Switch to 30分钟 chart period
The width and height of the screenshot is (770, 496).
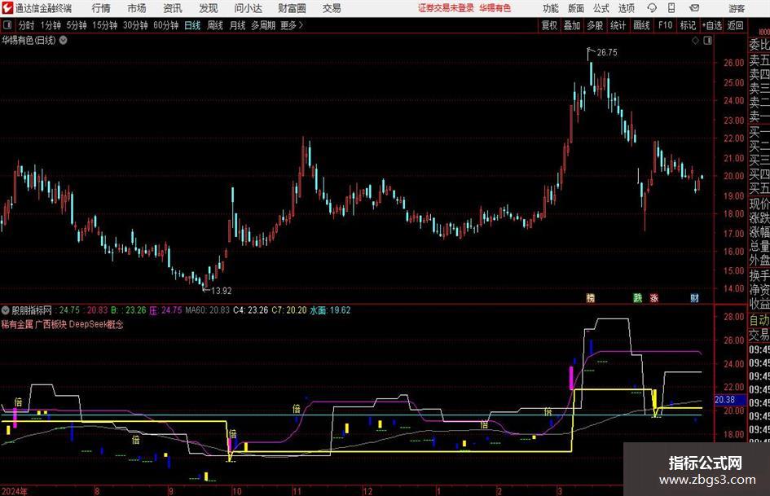(x=135, y=25)
